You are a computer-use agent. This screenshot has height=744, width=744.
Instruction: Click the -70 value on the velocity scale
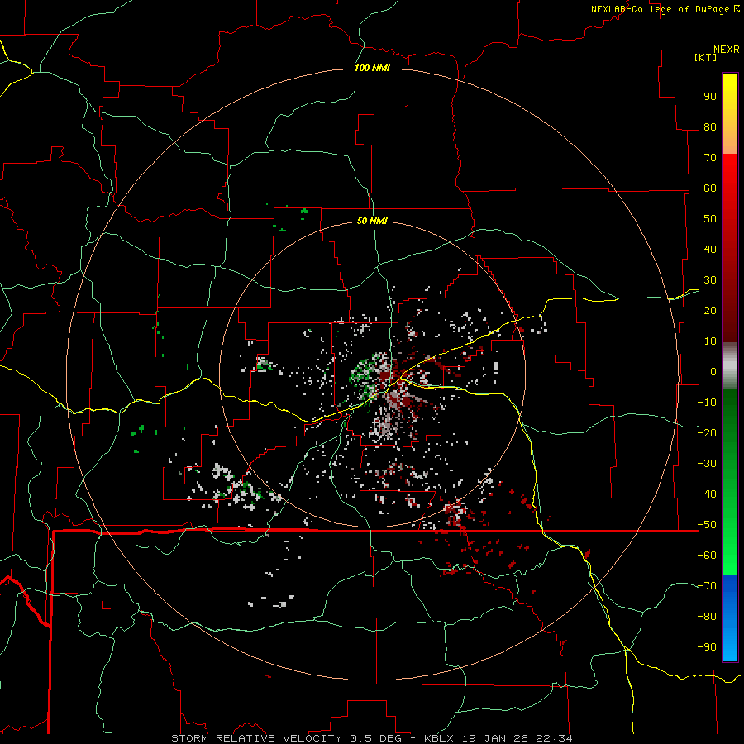[707, 586]
